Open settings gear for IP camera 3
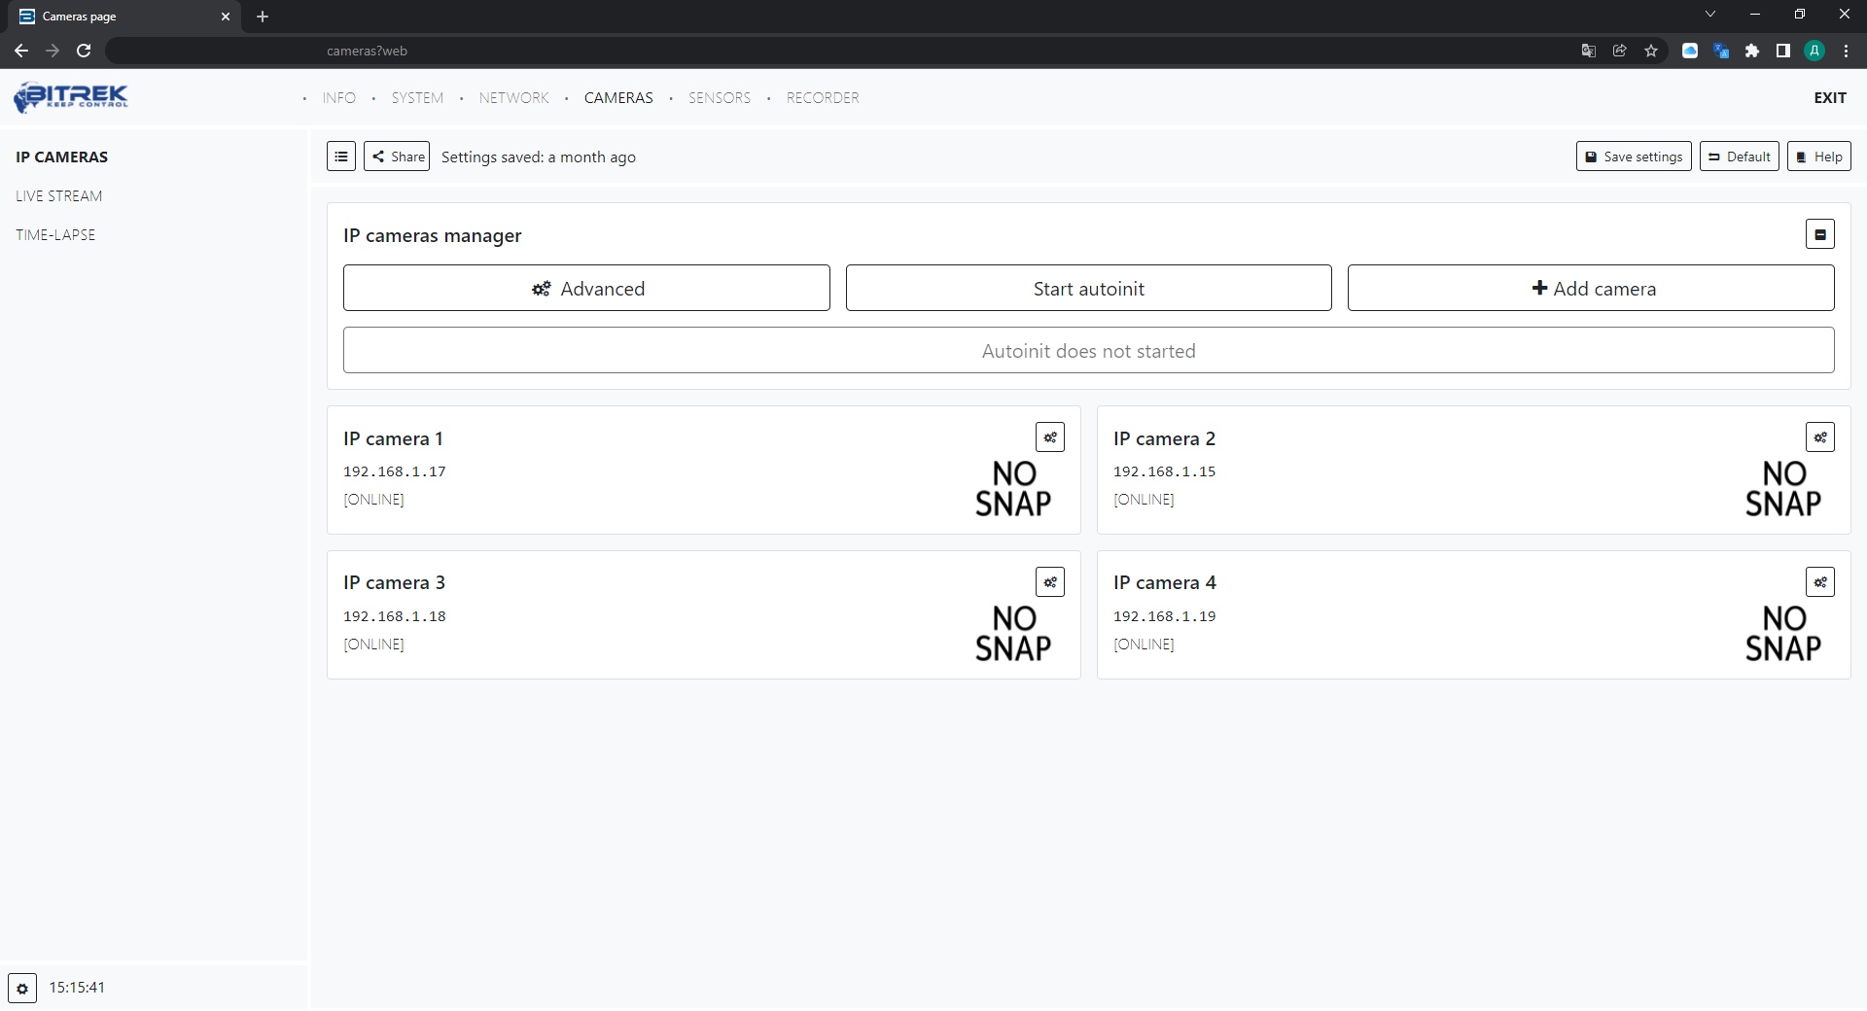This screenshot has width=1867, height=1011. (1049, 582)
